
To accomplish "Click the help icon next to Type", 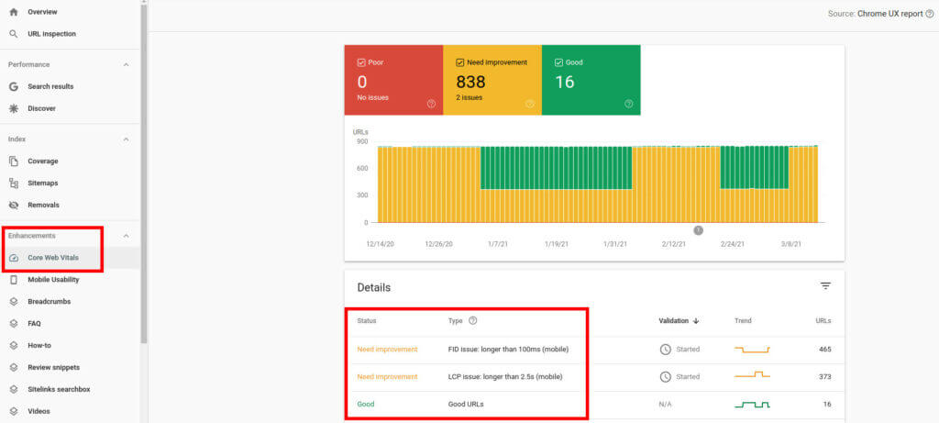I will 473,320.
